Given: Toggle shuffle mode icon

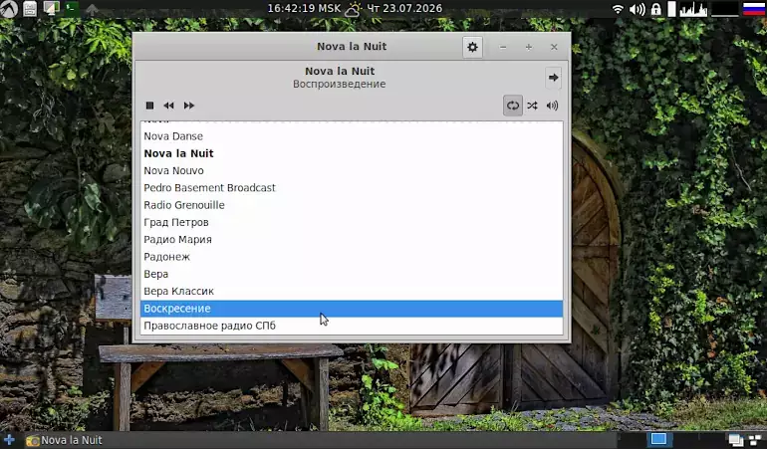Looking at the screenshot, I should 532,106.
